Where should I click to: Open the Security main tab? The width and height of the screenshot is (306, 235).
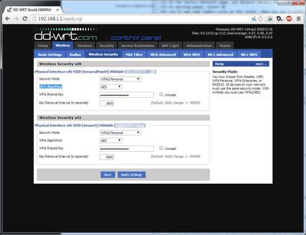[107, 46]
